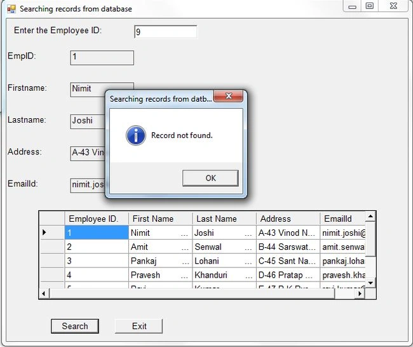The height and width of the screenshot is (347, 413).
Task: Click the dialog title Searching records from datb...
Action: (161, 99)
